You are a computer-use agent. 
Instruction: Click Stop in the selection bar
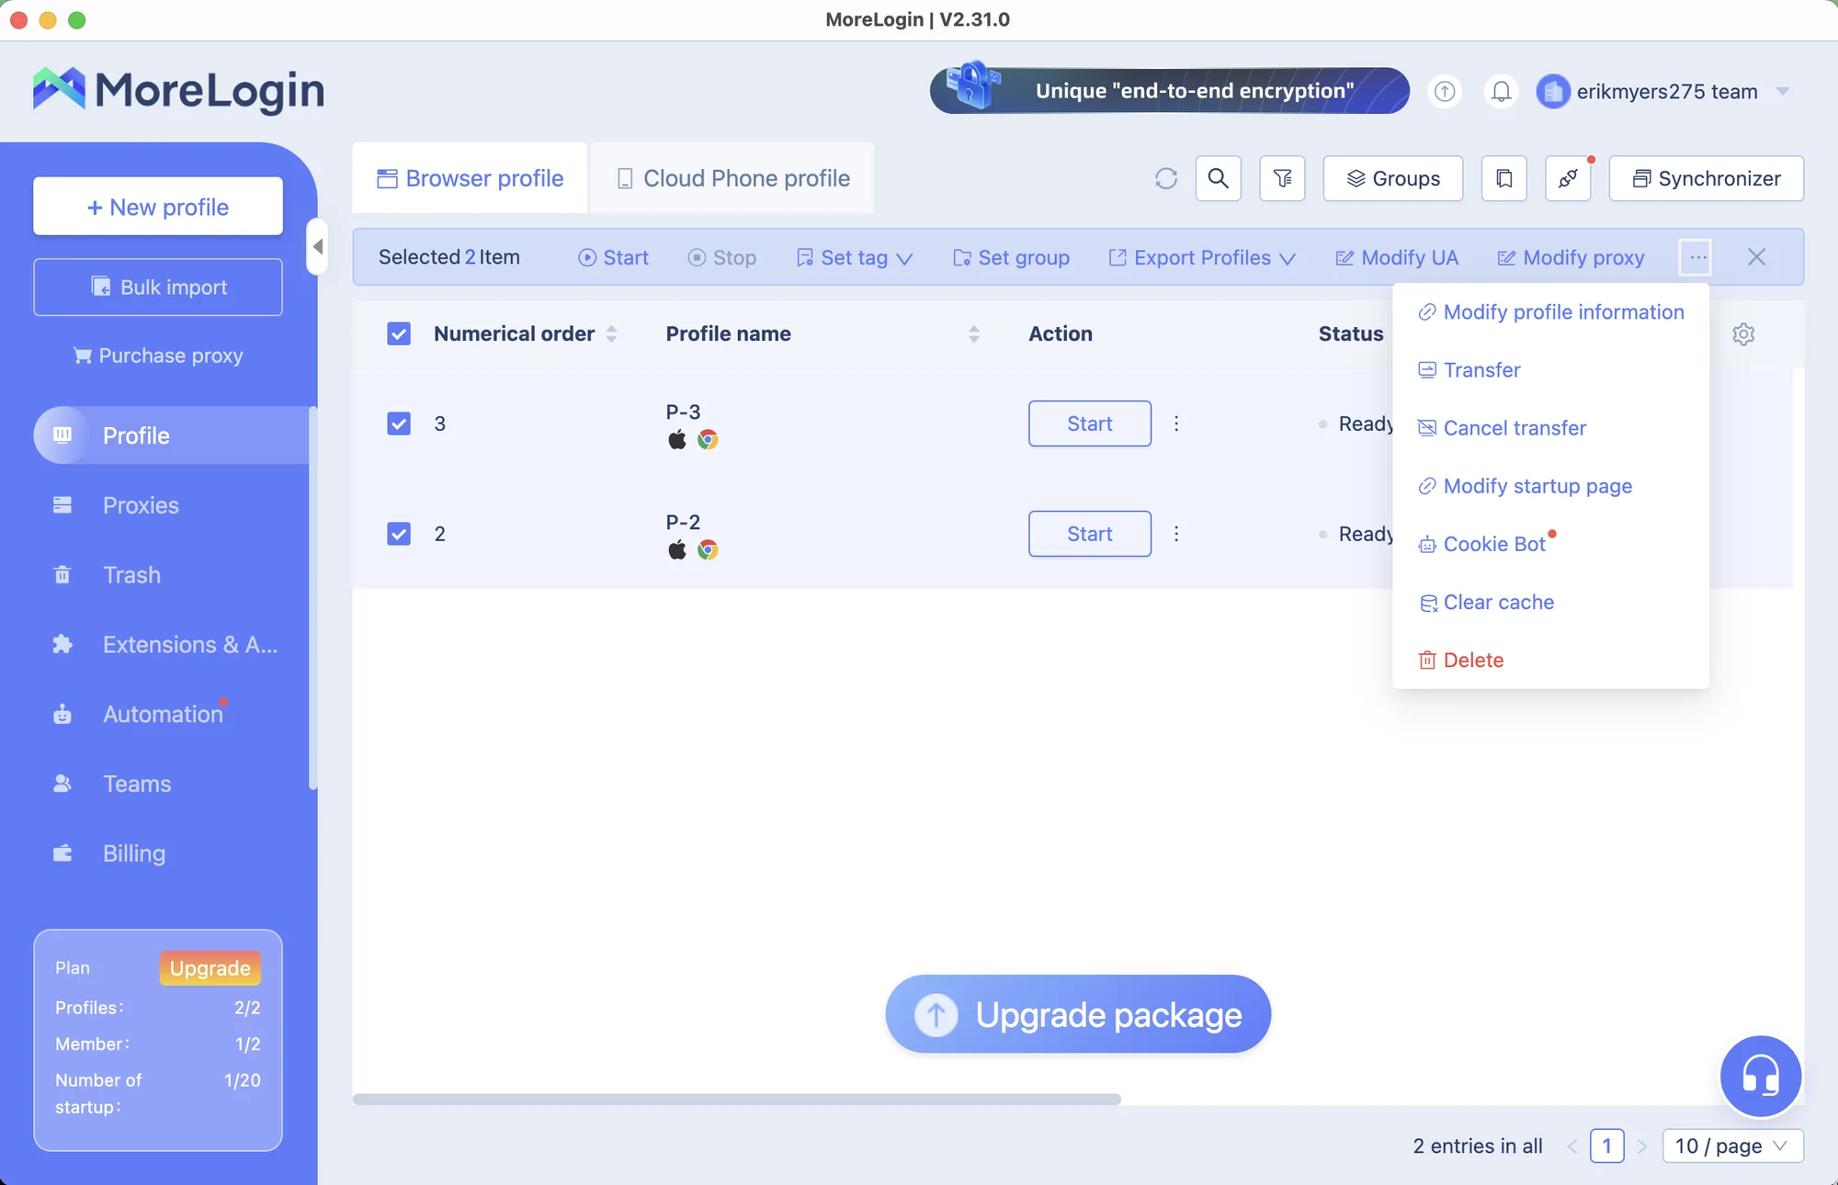pyautogui.click(x=722, y=257)
